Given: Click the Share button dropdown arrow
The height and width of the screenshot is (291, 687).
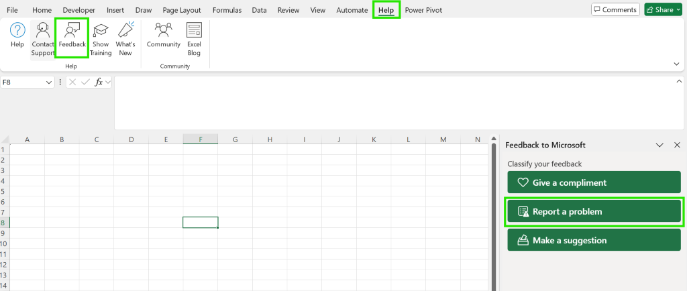Looking at the screenshot, I should (x=678, y=9).
